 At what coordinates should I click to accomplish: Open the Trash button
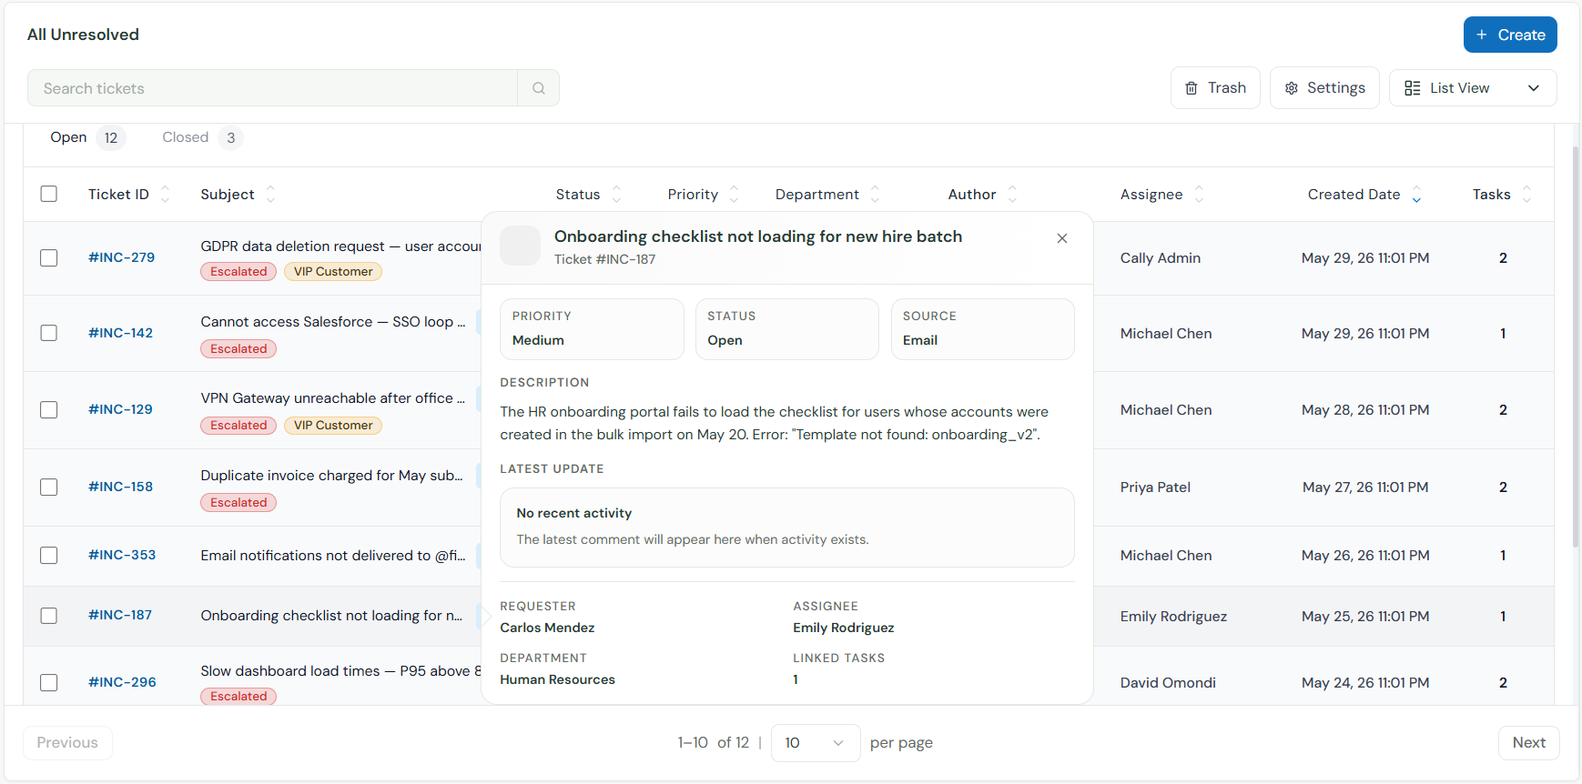click(x=1215, y=88)
